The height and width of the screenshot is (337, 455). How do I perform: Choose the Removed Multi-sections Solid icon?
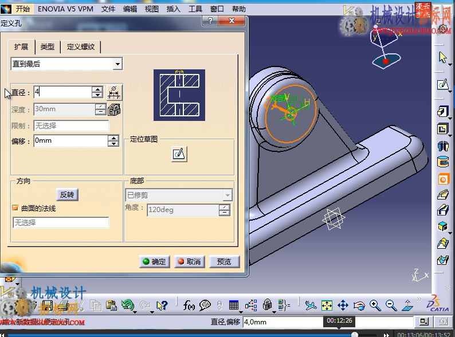443,260
